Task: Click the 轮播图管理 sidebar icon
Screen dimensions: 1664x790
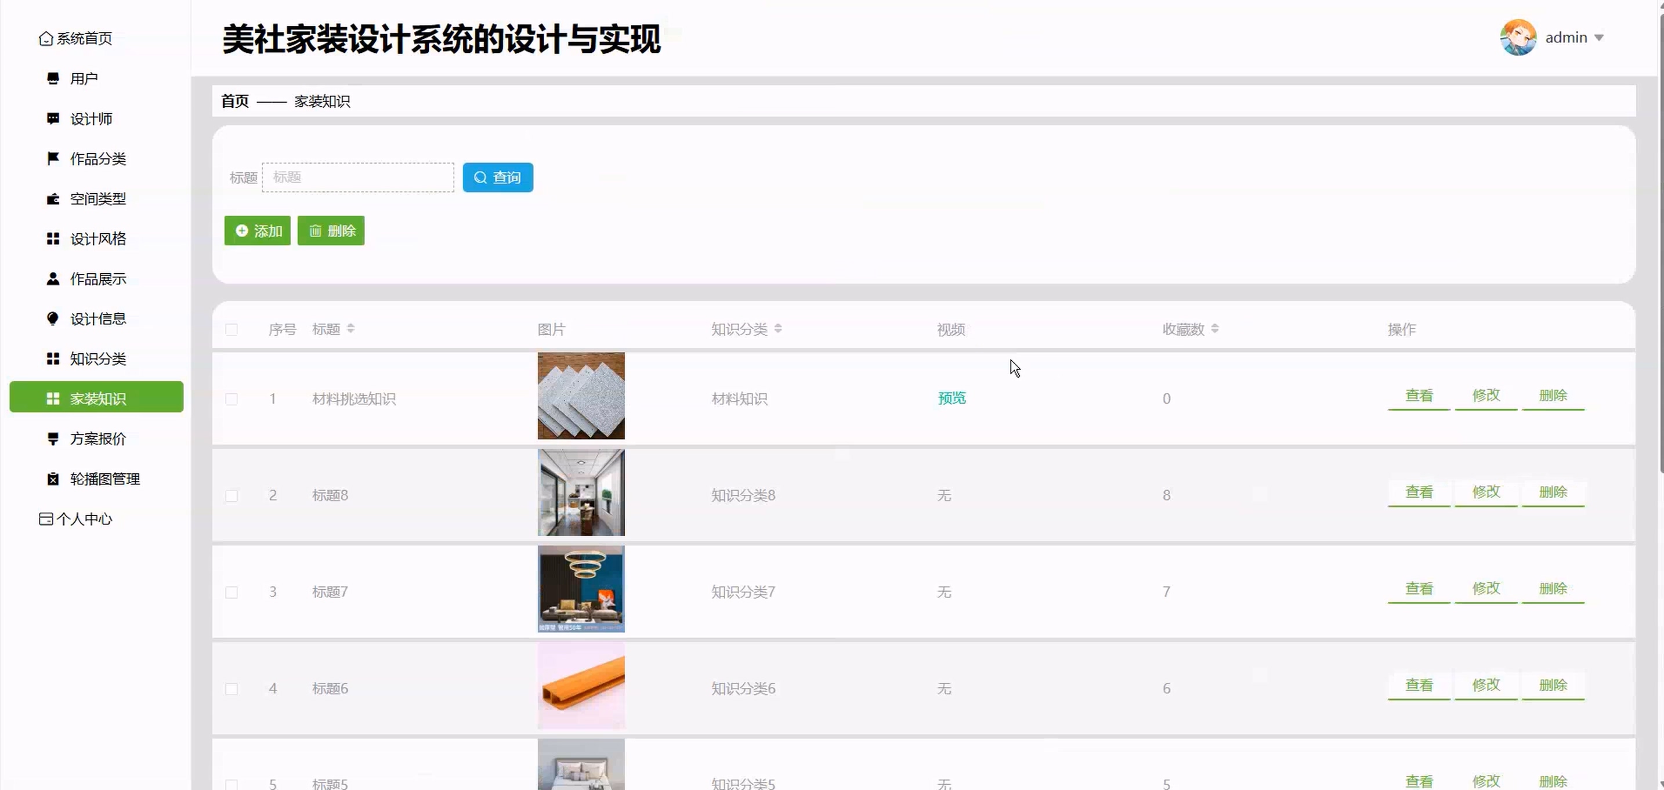Action: (53, 479)
